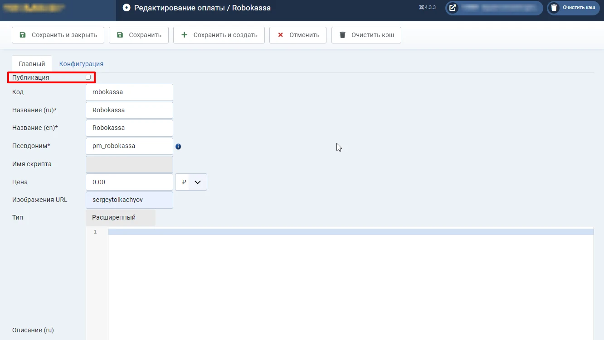Cancel editing with 'Отменить' button

tap(298, 35)
